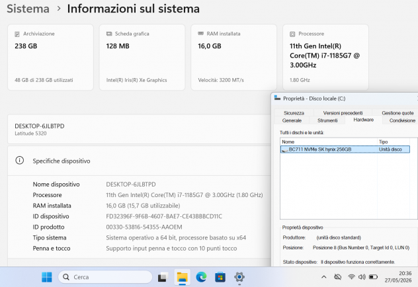Click Processore value in specs list
The image size is (418, 287).
[x=185, y=195]
